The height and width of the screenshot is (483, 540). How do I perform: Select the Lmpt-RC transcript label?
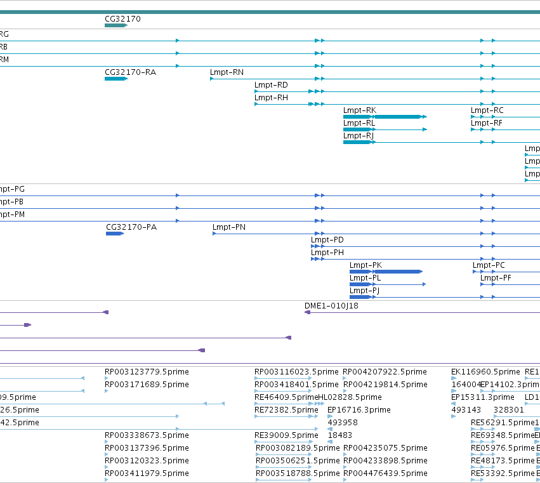[487, 110]
